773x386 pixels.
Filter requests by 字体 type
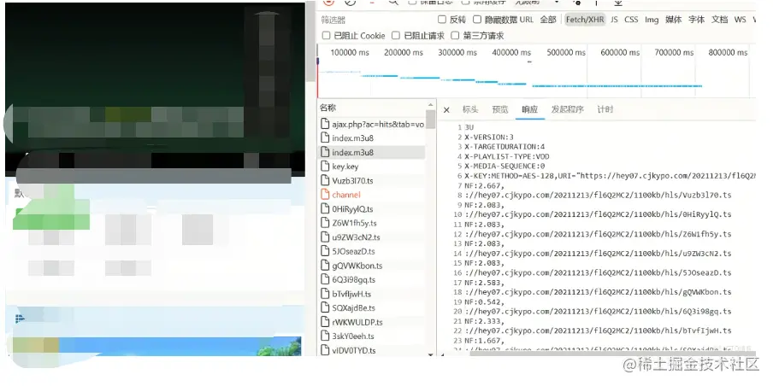pos(697,20)
